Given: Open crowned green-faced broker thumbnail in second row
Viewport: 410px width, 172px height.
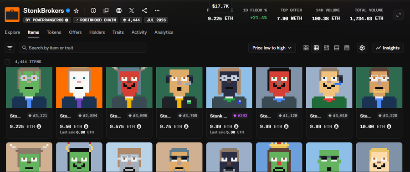Looking at the screenshot, I should [279, 157].
